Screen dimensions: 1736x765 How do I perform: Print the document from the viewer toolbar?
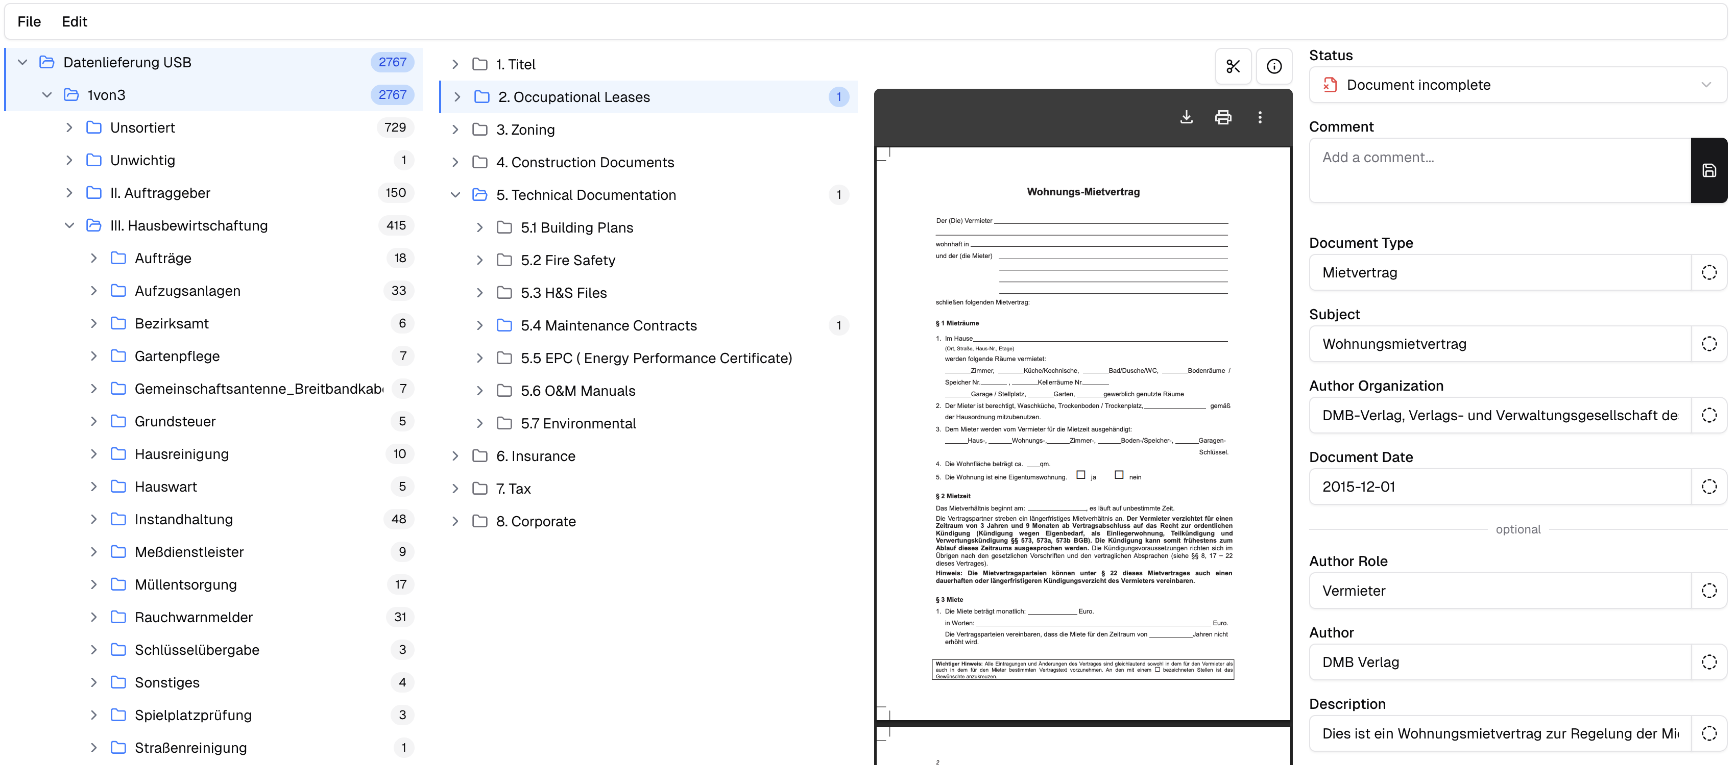click(1223, 116)
